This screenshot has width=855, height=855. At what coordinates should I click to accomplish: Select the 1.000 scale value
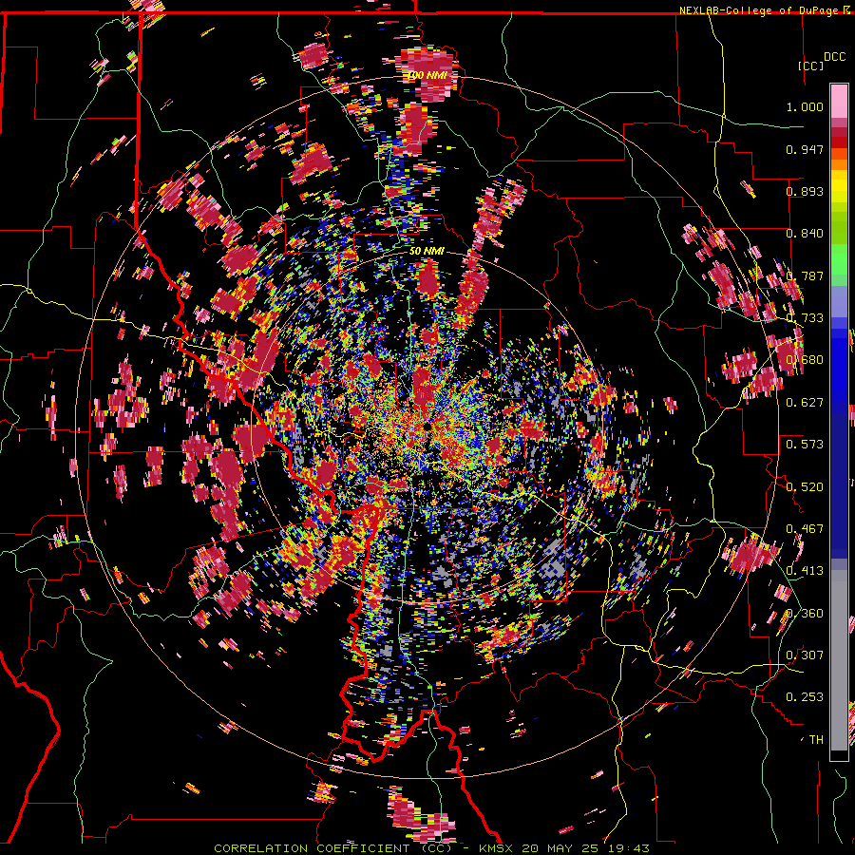pos(805,106)
